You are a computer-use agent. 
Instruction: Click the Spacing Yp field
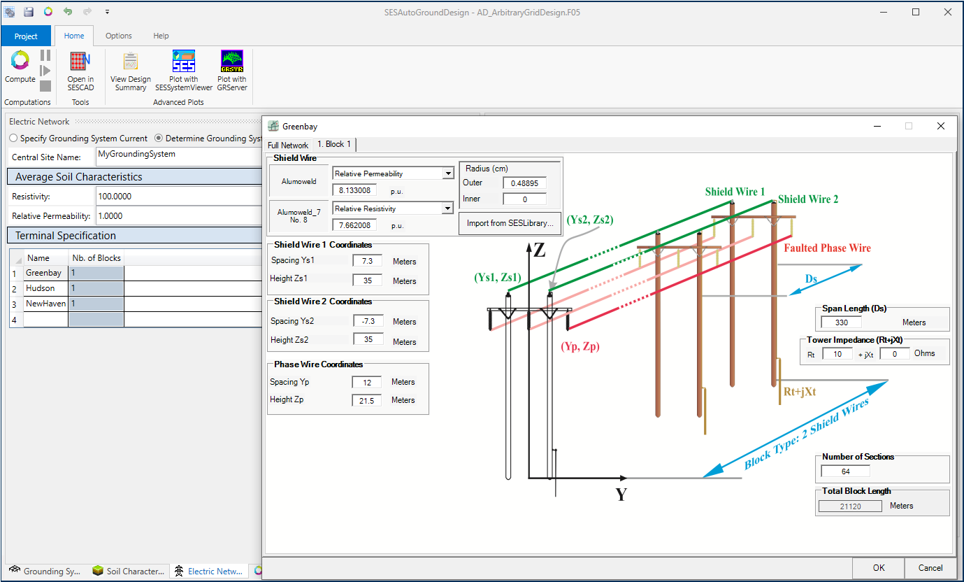(x=367, y=382)
